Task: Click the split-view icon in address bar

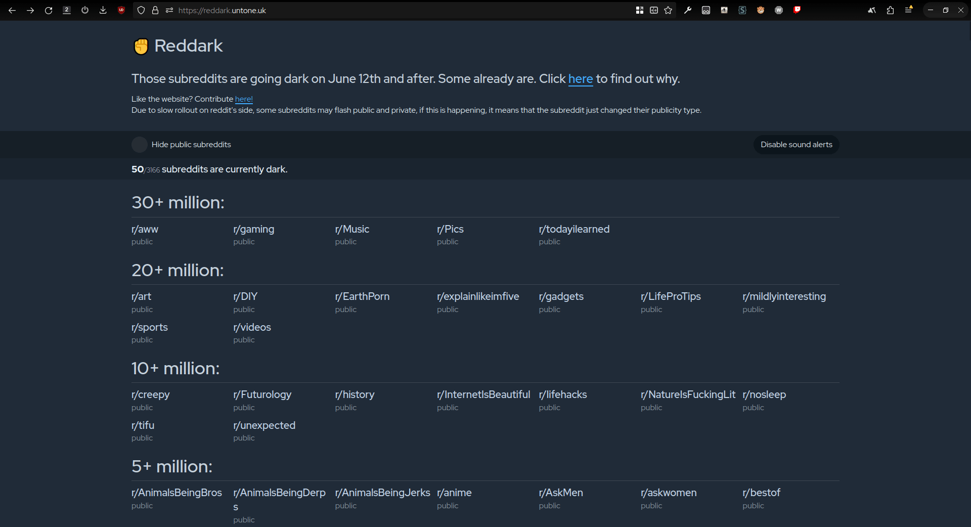Action: (654, 10)
